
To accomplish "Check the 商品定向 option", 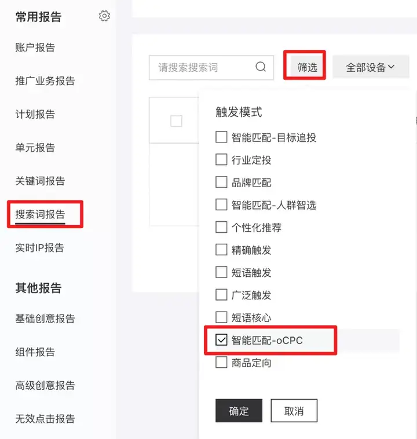I will [221, 363].
